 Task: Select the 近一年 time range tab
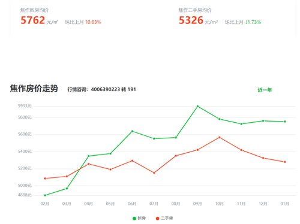click(265, 90)
